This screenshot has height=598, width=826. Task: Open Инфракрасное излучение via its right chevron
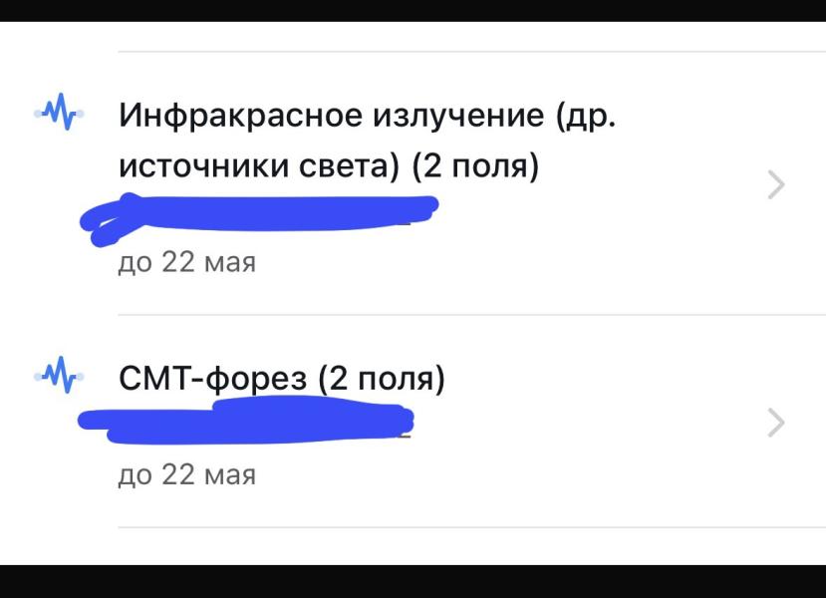[x=776, y=185]
